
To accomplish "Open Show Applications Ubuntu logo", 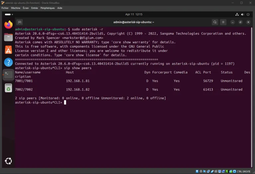I will (x=8, y=161).
